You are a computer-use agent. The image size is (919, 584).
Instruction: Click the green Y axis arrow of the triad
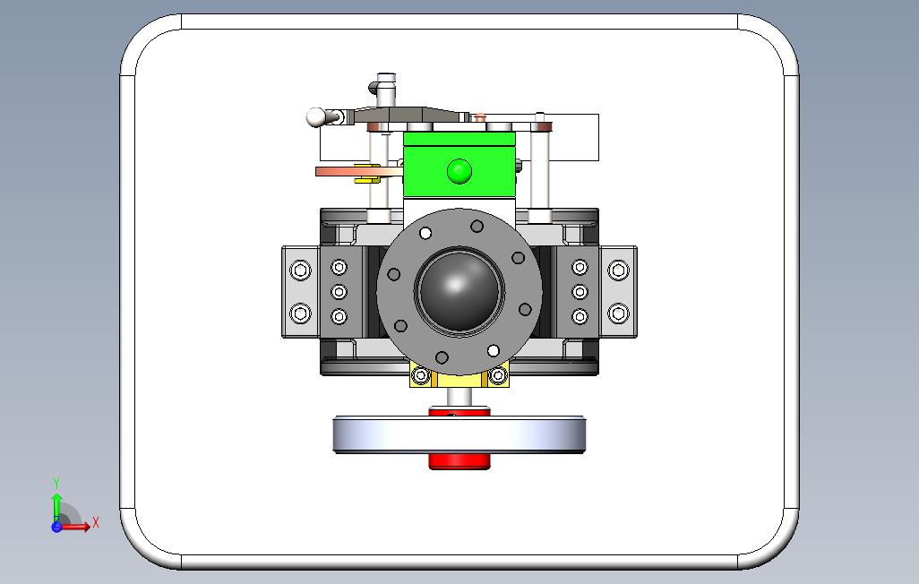coord(56,507)
